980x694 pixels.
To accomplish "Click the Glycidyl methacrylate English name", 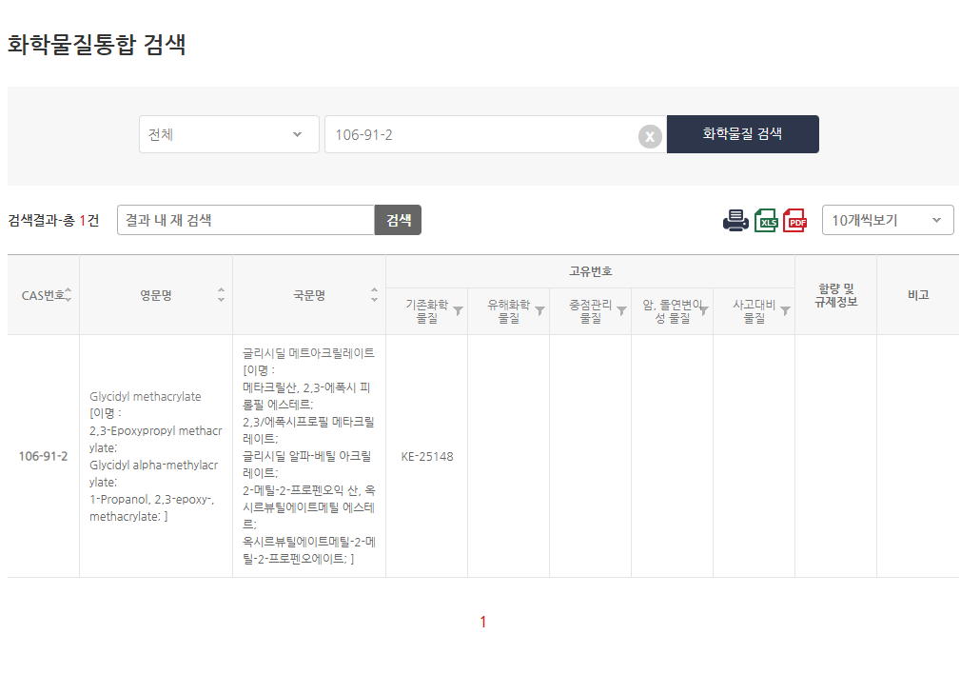I will pos(145,396).
